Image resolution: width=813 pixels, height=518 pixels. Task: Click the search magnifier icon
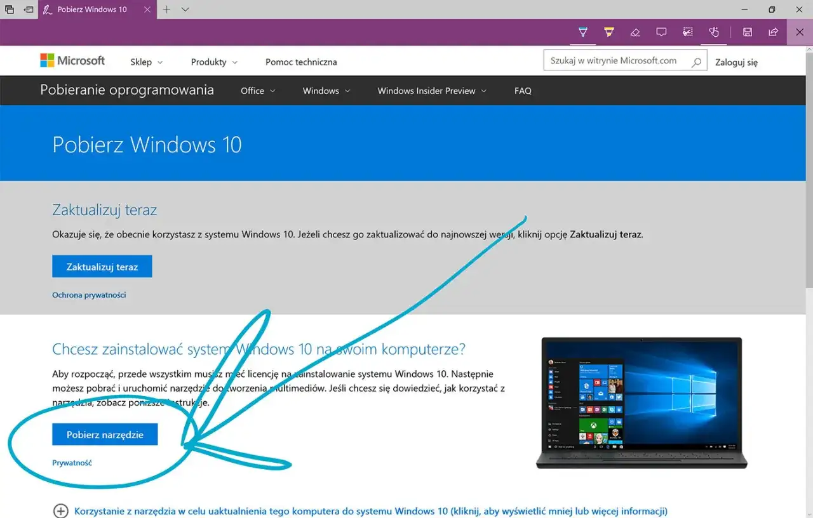(x=697, y=60)
